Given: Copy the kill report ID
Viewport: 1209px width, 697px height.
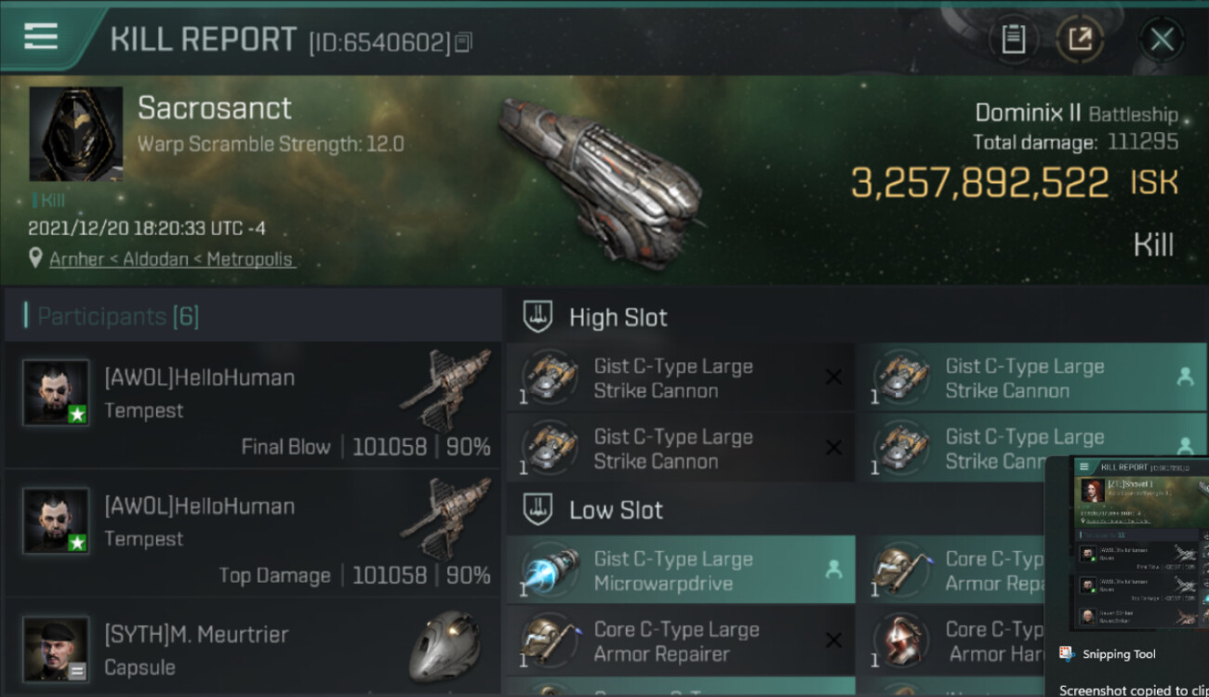Looking at the screenshot, I should point(463,42).
